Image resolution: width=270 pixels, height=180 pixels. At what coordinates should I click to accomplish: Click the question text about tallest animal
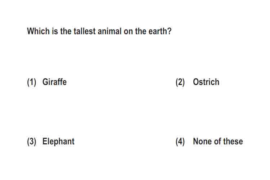[x=99, y=31]
